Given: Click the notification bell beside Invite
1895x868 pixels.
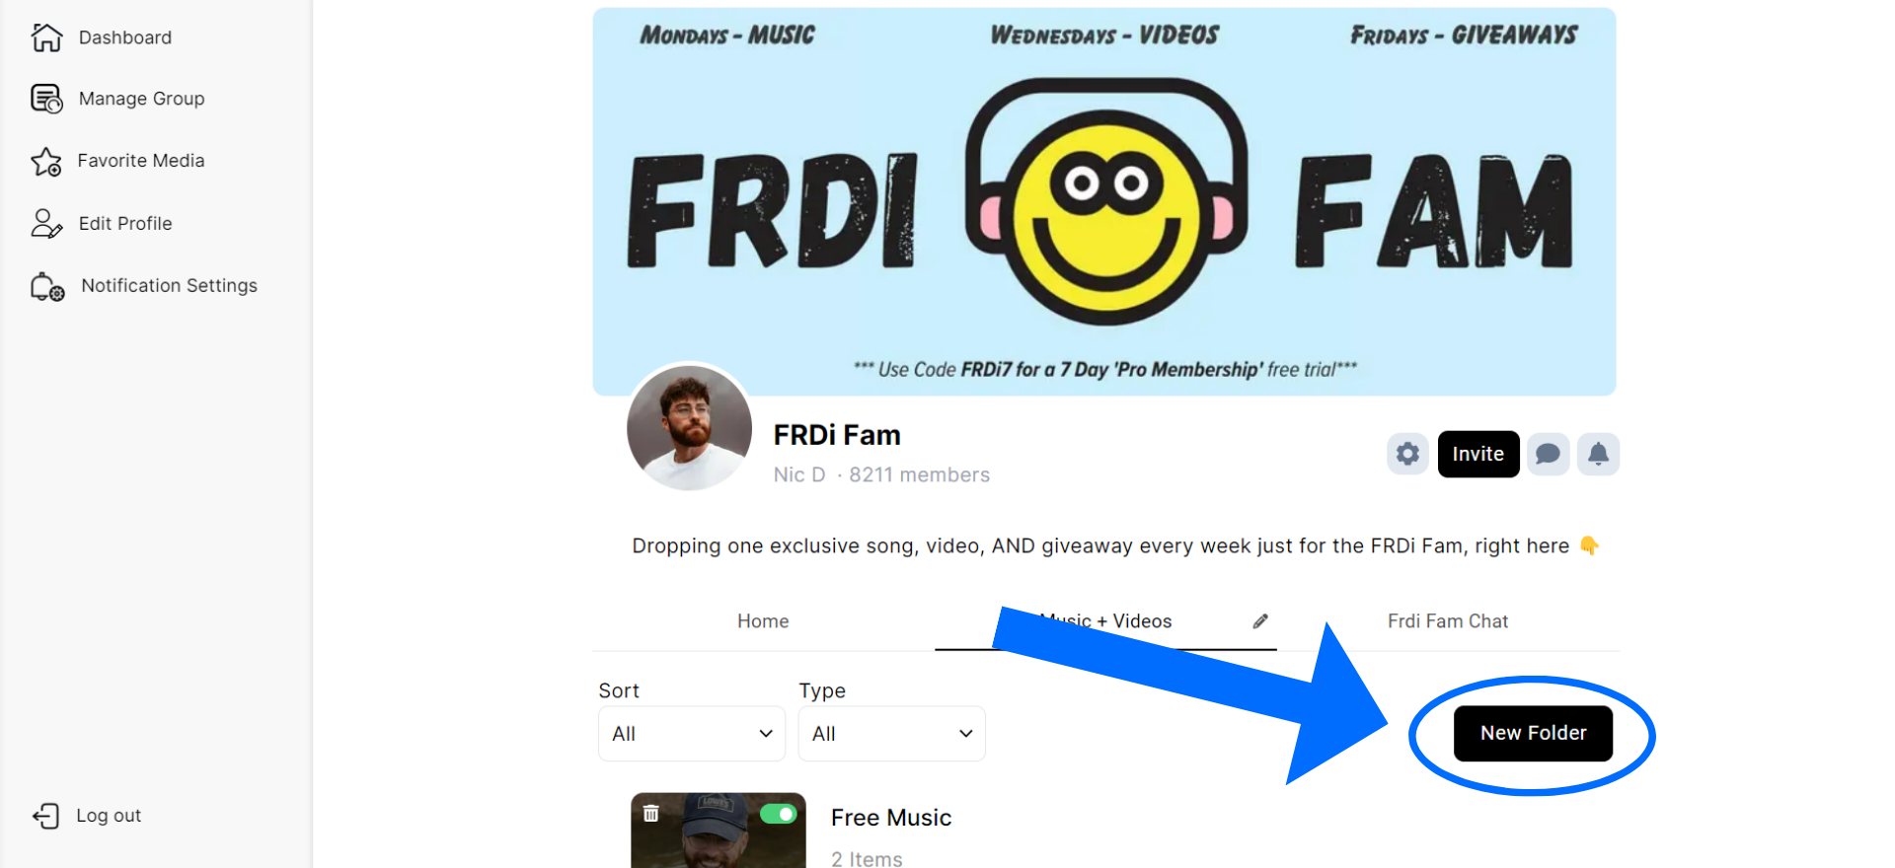Looking at the screenshot, I should (1598, 454).
